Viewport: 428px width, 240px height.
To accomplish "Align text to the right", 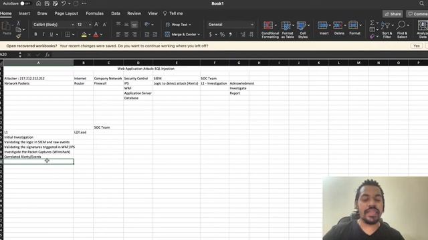I will (x=134, y=34).
